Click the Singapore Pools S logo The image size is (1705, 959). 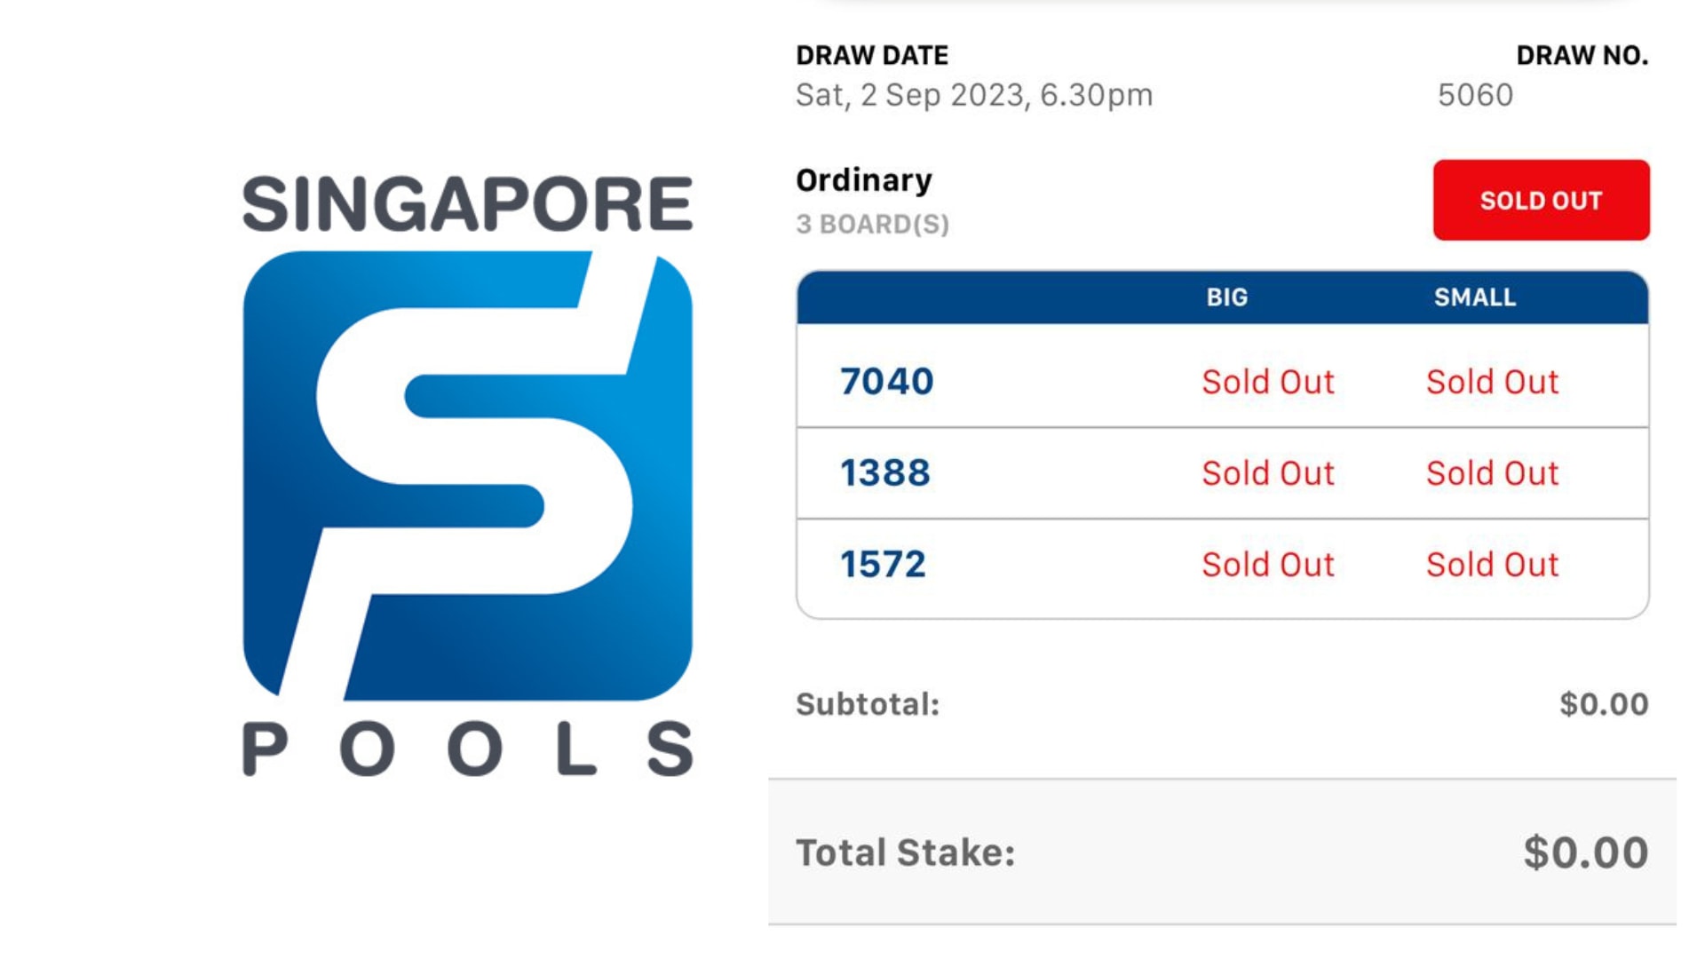[468, 475]
